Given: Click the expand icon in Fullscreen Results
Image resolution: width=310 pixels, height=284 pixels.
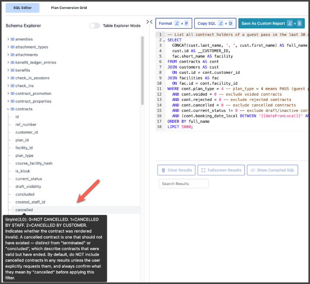Looking at the screenshot, I should coord(203,170).
